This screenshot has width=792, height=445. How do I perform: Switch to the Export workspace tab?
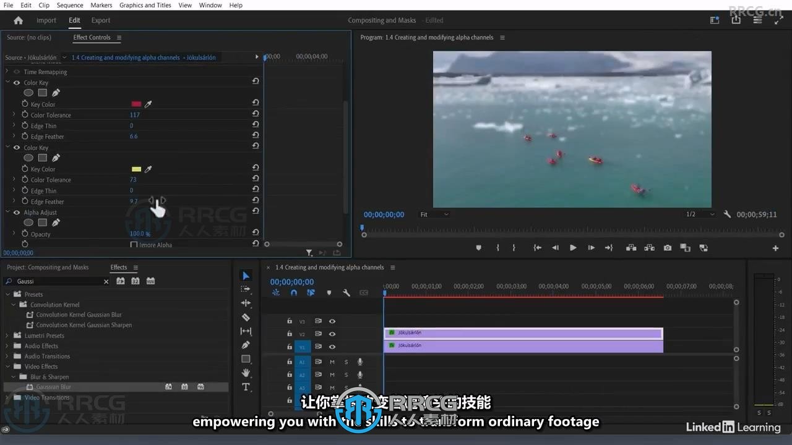[101, 20]
